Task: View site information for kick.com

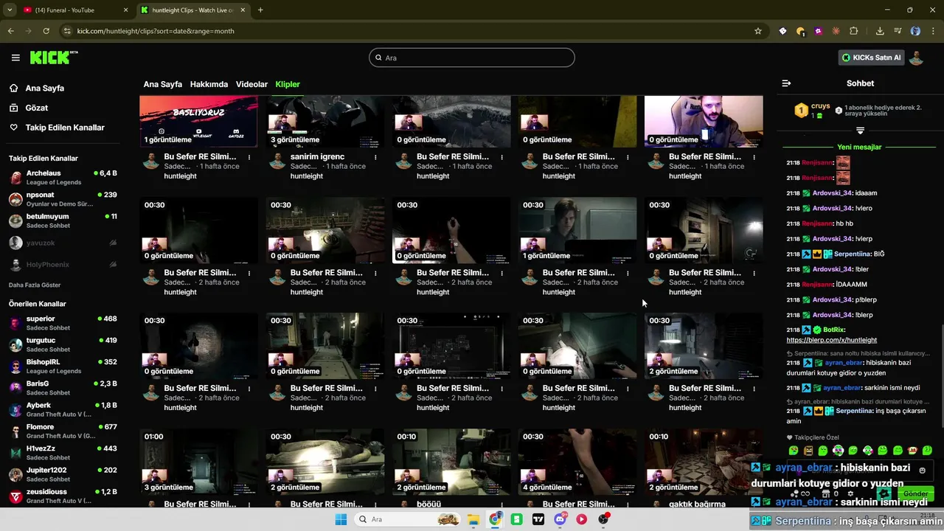Action: [67, 31]
